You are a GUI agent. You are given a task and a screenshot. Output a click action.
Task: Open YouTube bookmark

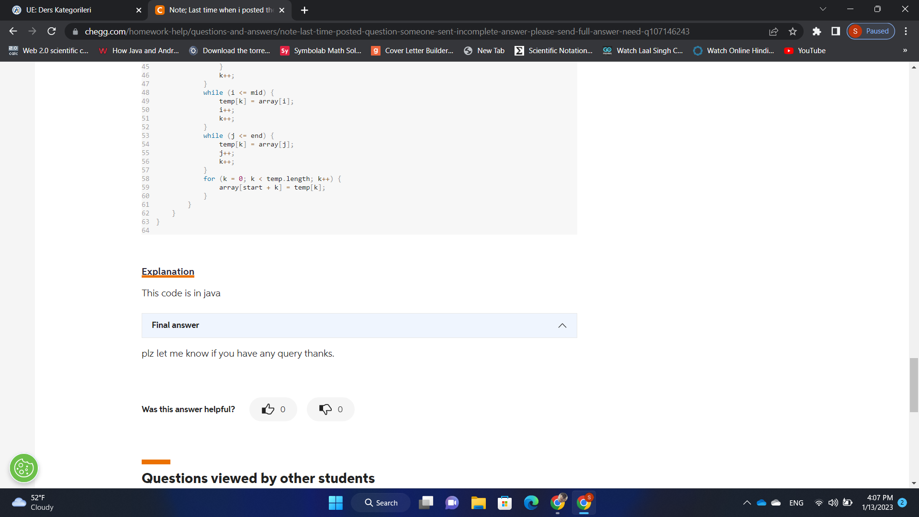click(805, 51)
